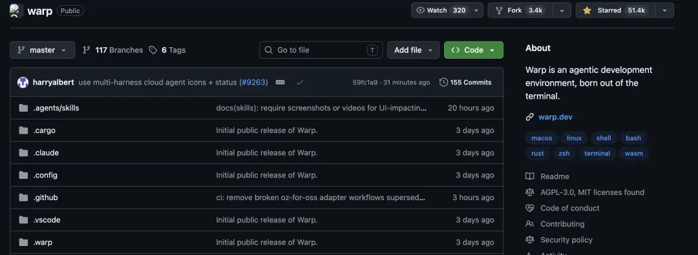Select the linux topic tag

(575, 138)
